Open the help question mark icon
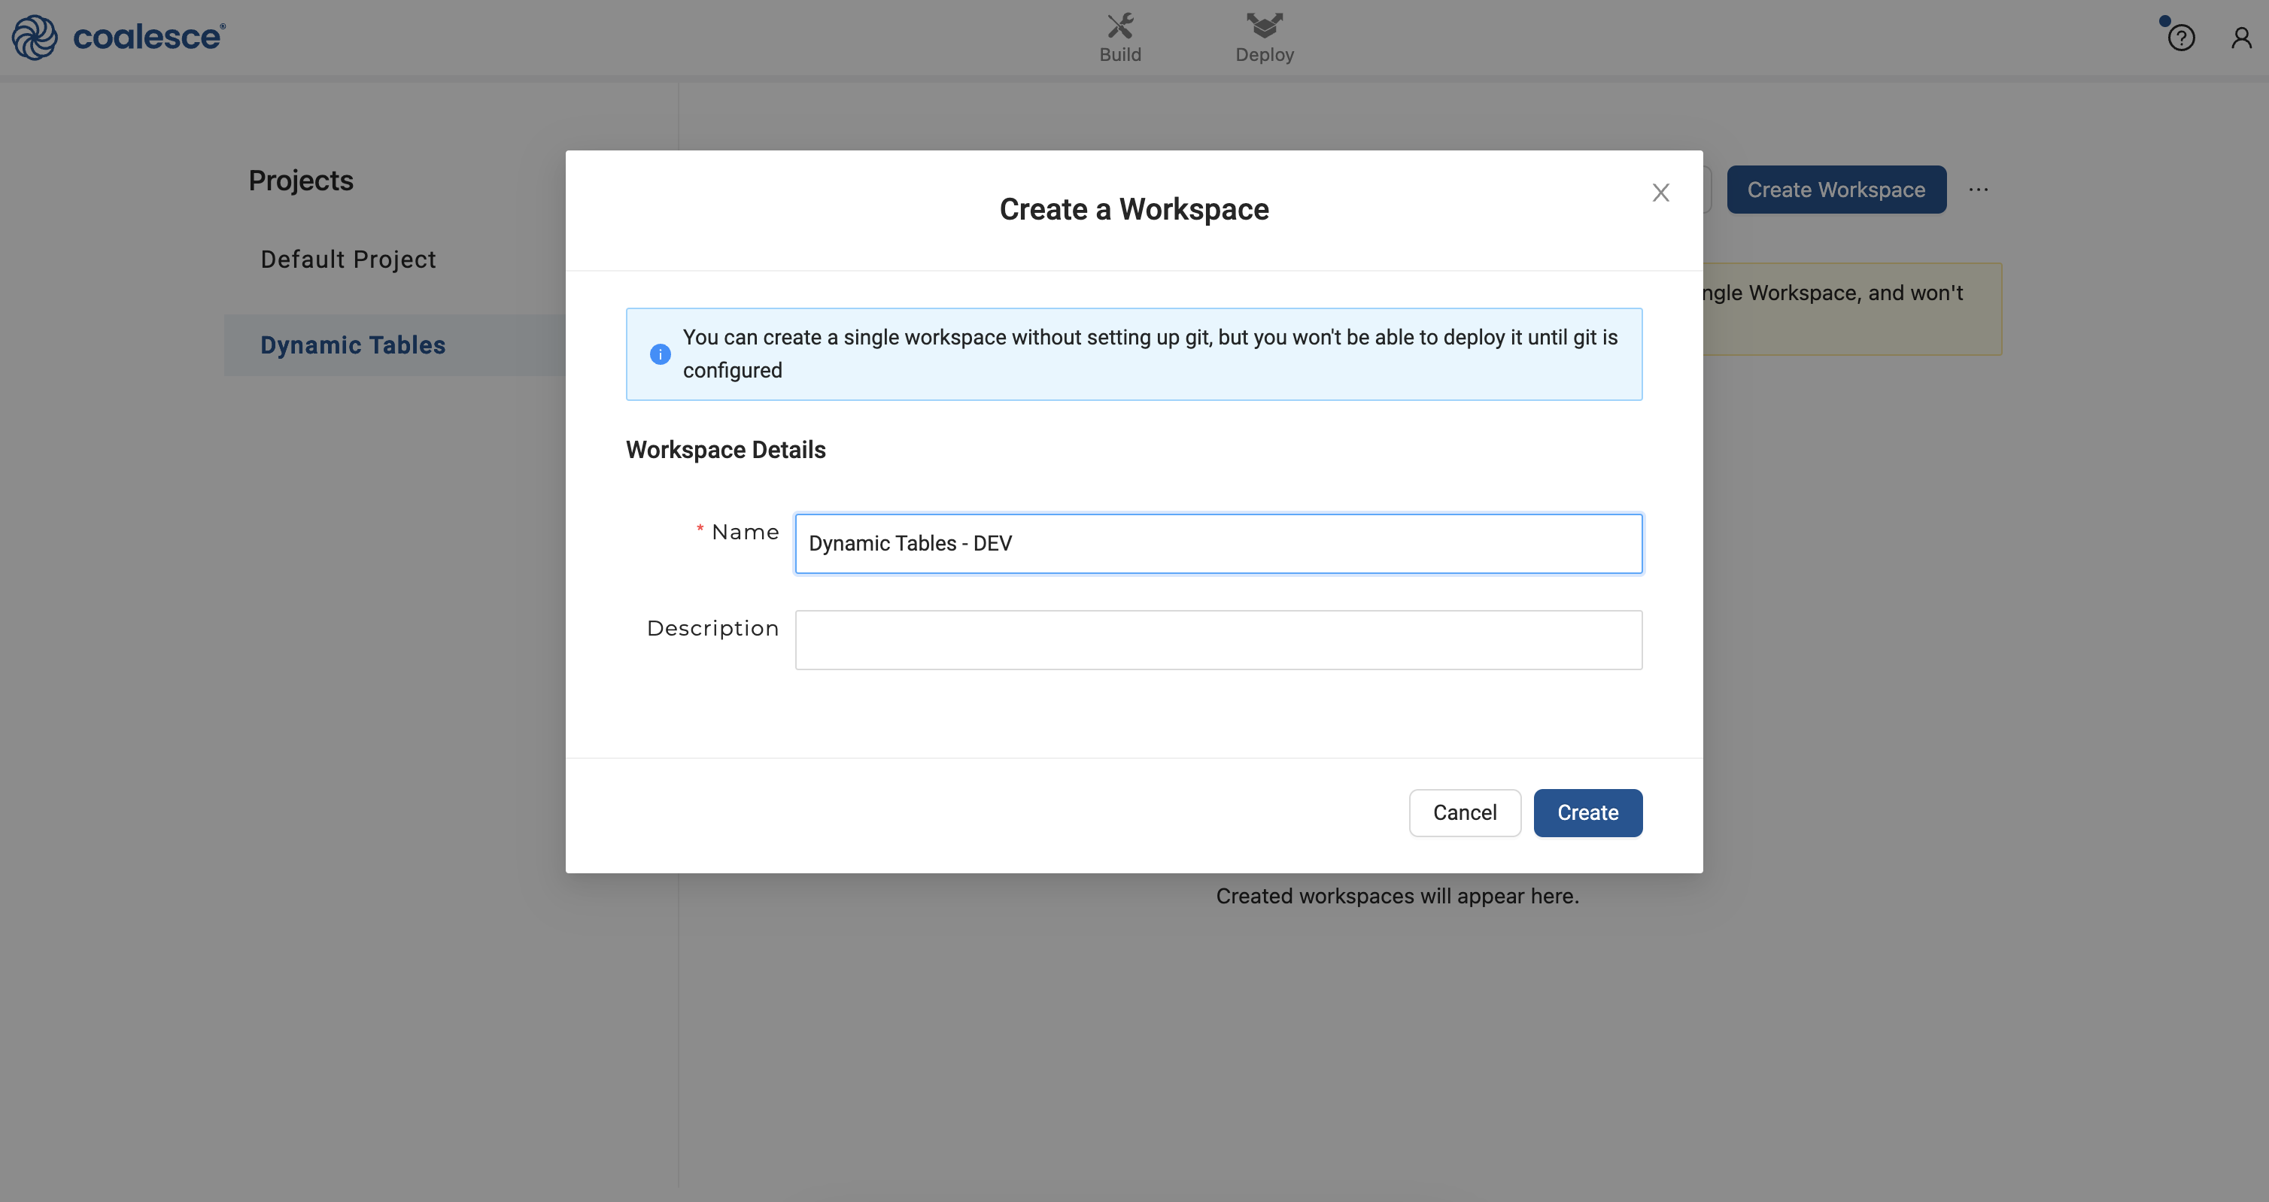This screenshot has width=2269, height=1202. click(x=2181, y=38)
